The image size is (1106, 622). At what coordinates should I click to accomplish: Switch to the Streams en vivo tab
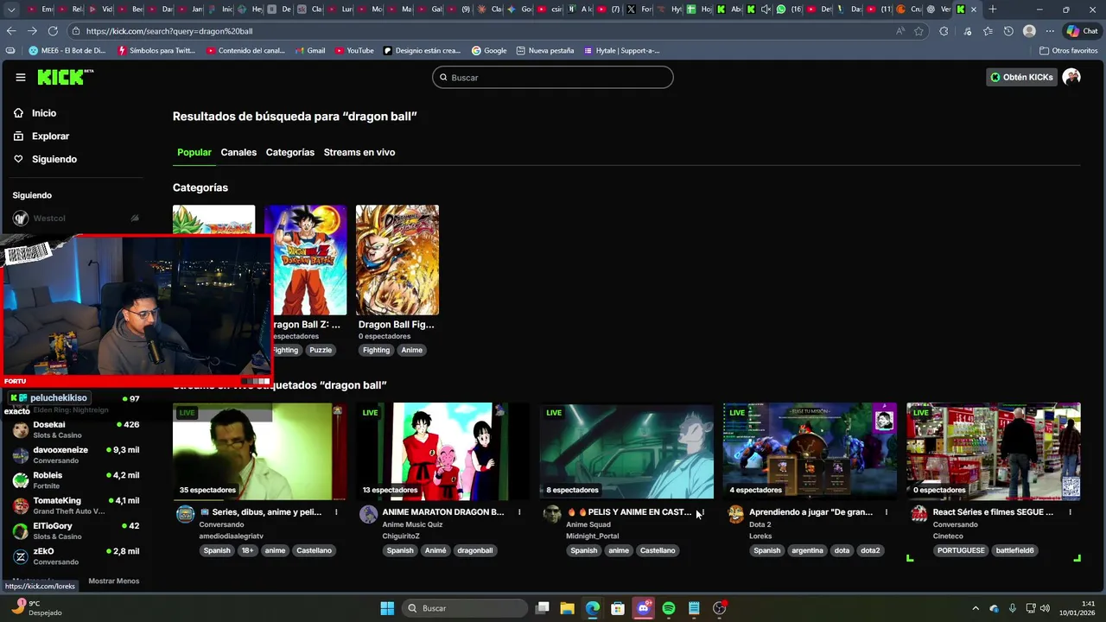point(359,152)
